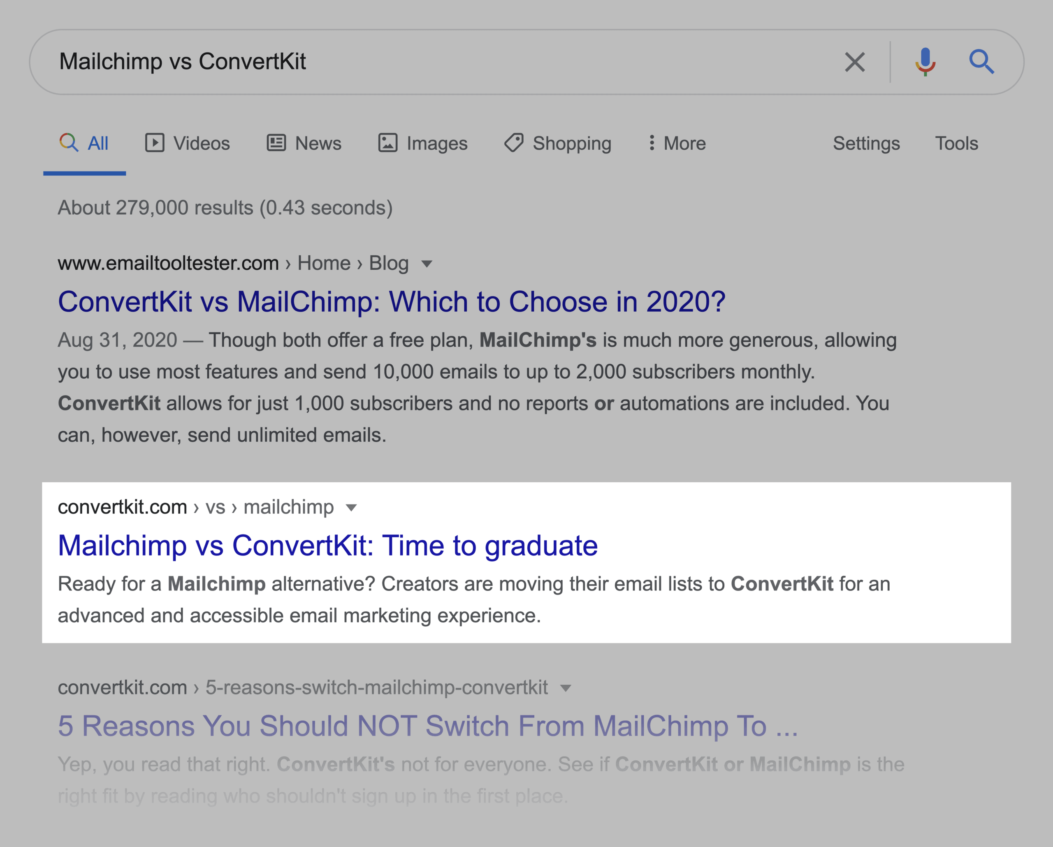Open the Settings menu
This screenshot has width=1053, height=847.
[x=866, y=143]
